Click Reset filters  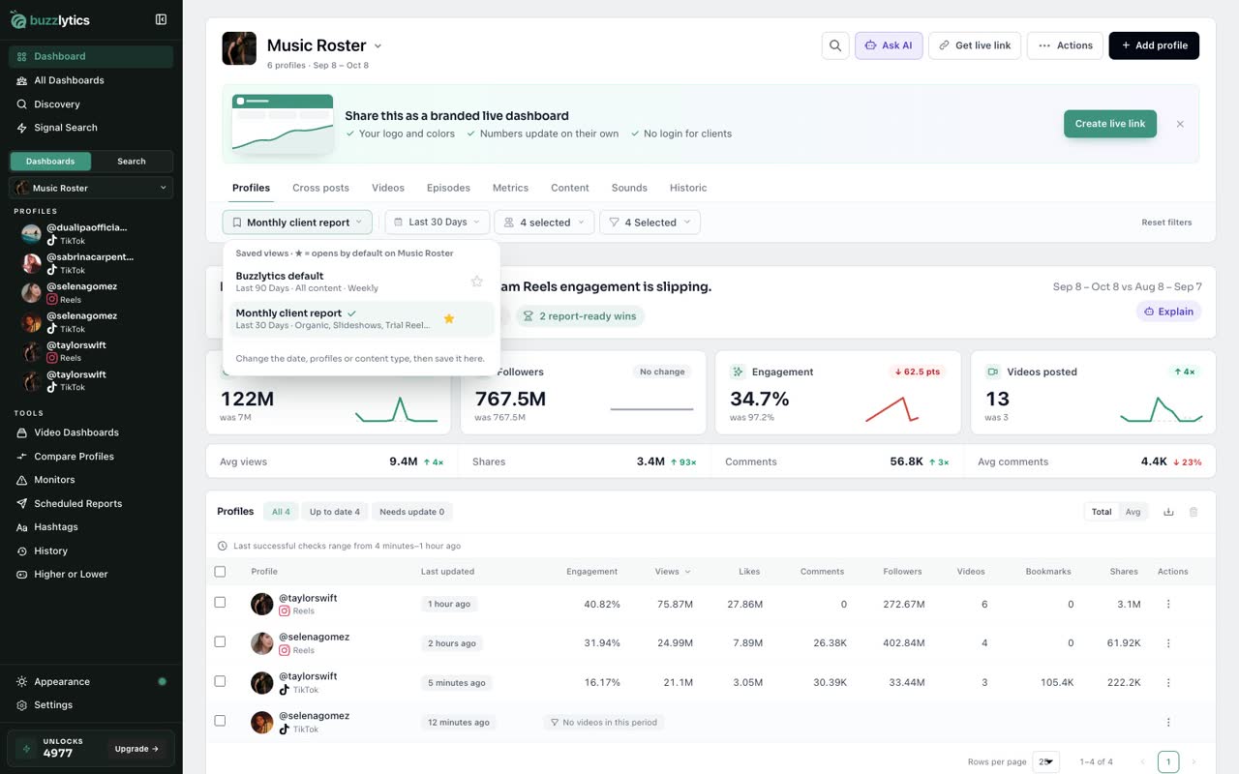click(x=1166, y=223)
